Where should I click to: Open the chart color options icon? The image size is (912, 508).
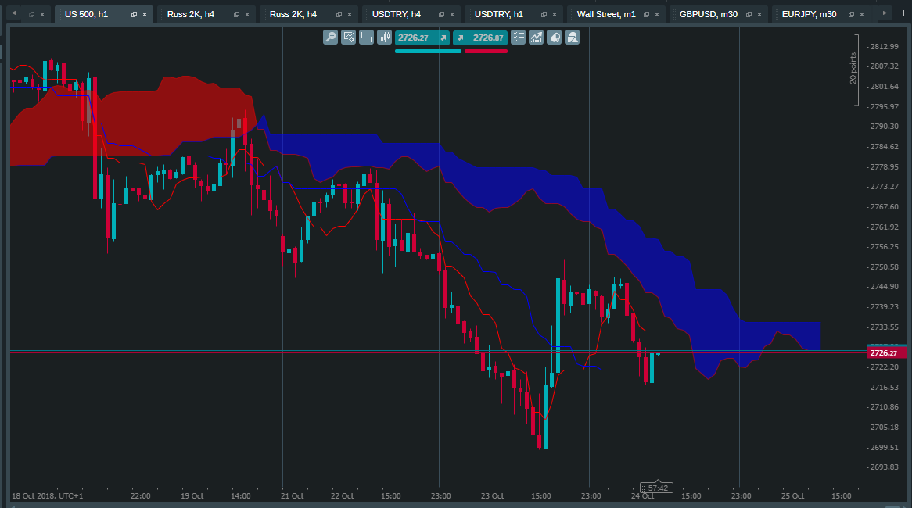tap(555, 38)
